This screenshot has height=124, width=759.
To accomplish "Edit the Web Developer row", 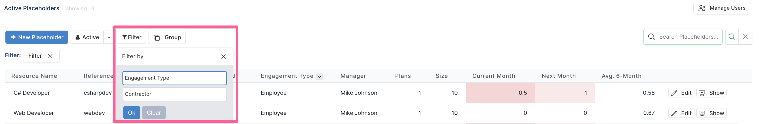I will [x=681, y=113].
